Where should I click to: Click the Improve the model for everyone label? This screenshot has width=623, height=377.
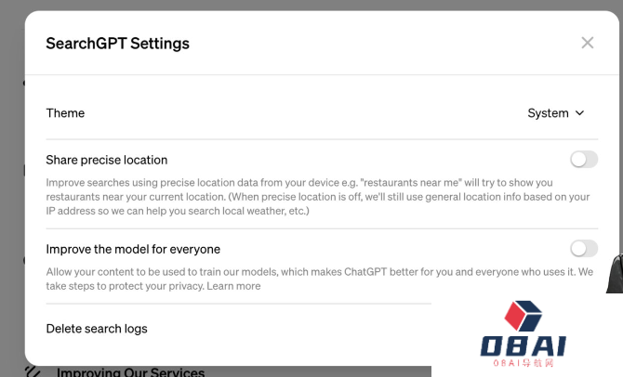pos(133,249)
